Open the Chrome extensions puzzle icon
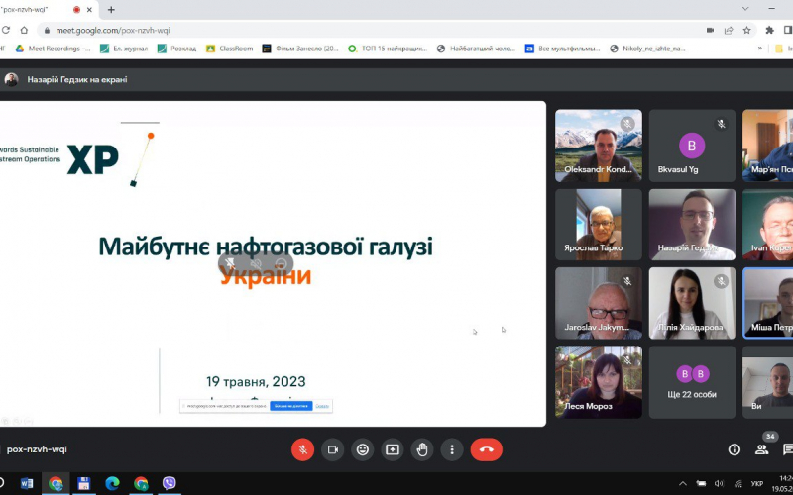 tap(770, 31)
